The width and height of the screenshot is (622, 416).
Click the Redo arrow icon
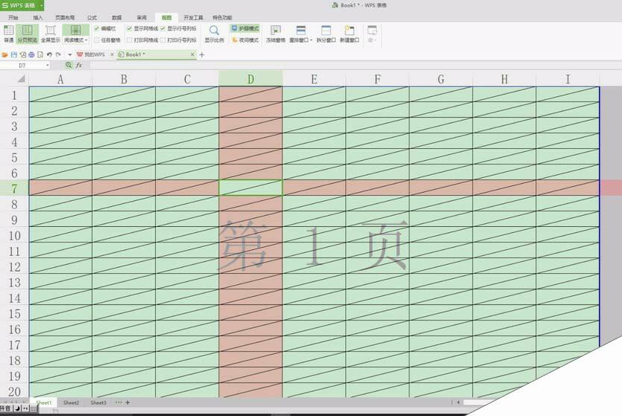click(x=58, y=54)
